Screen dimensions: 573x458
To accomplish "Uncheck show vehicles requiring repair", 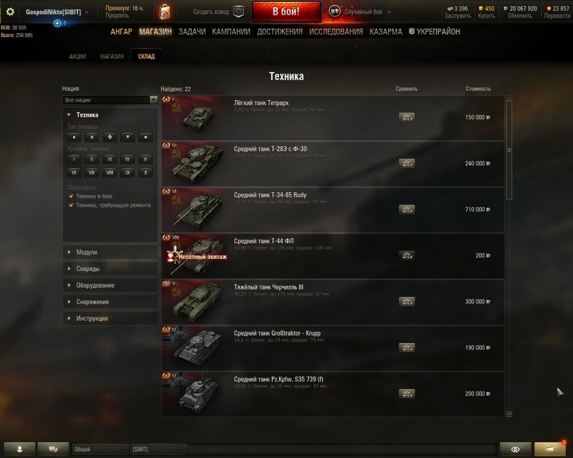I will tap(71, 205).
